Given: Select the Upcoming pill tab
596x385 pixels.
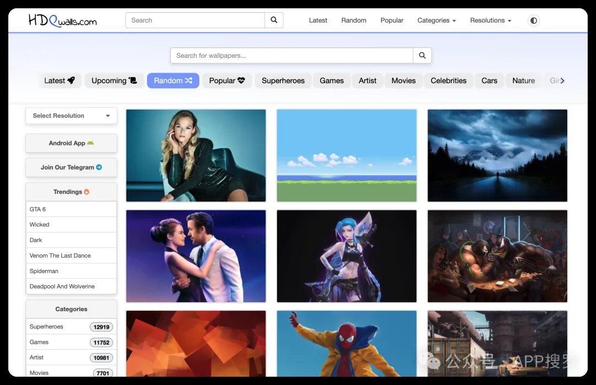Looking at the screenshot, I should tap(114, 80).
